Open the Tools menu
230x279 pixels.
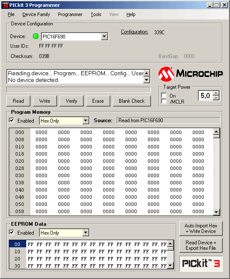[96, 14]
